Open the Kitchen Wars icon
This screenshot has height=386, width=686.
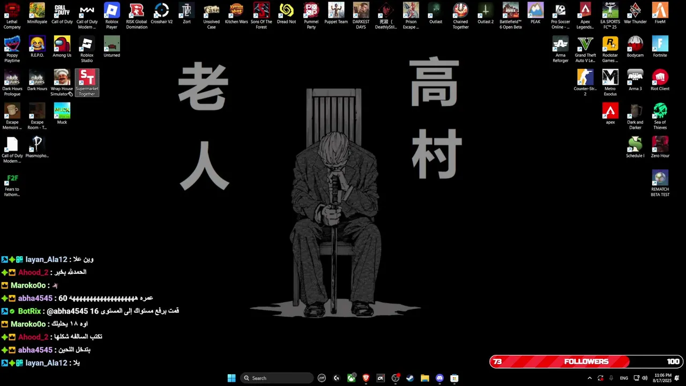click(x=236, y=14)
